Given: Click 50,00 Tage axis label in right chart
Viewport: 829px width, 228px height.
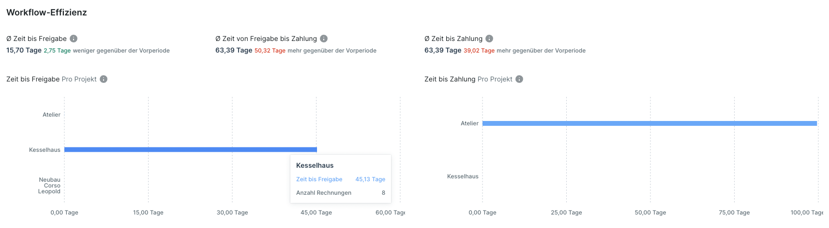Looking at the screenshot, I should 650,213.
